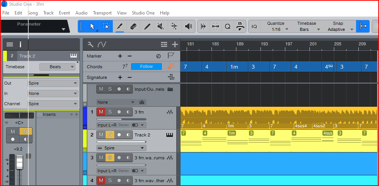Viewport: 379px width, 186px height.
Task: Click the Add Tracks plus icon
Action: point(175,45)
